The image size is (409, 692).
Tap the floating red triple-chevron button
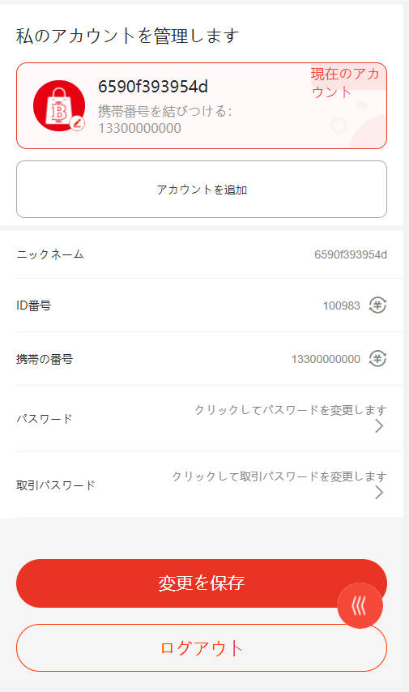click(360, 605)
